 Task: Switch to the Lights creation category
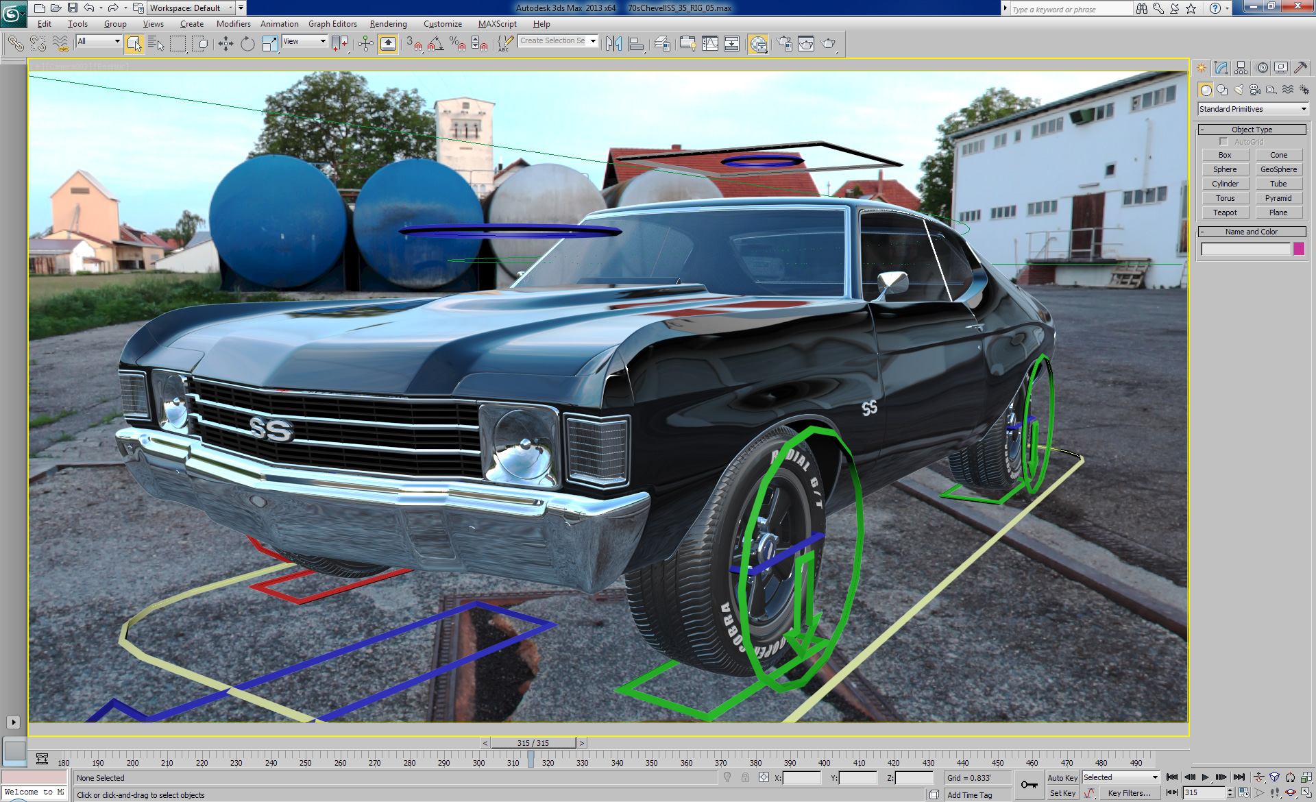click(x=1239, y=89)
